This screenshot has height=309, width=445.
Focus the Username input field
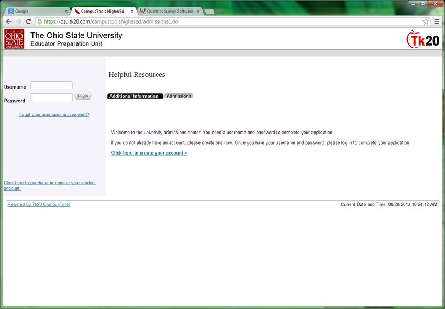pos(51,85)
